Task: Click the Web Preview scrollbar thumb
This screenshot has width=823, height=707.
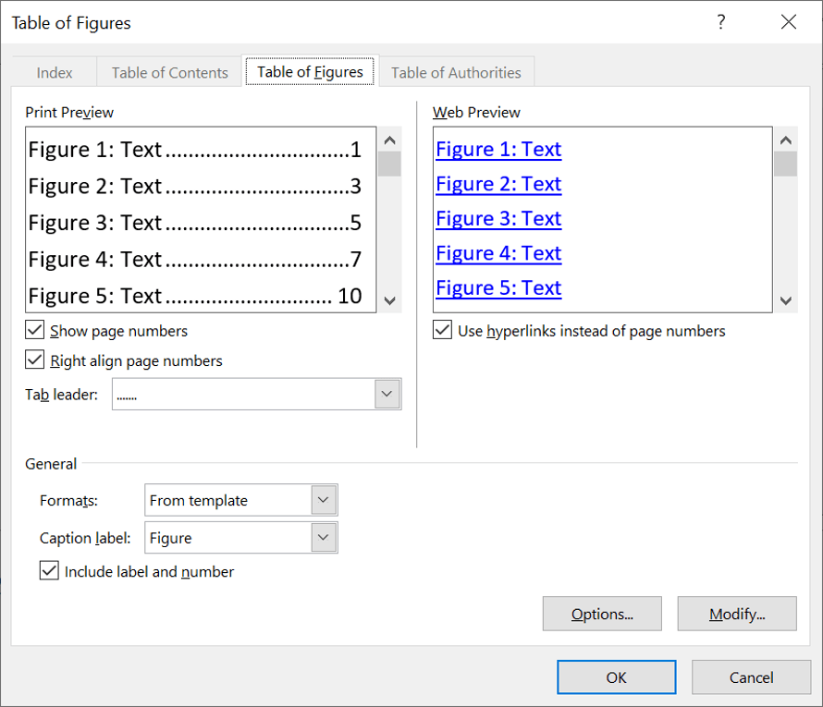Action: point(786,165)
